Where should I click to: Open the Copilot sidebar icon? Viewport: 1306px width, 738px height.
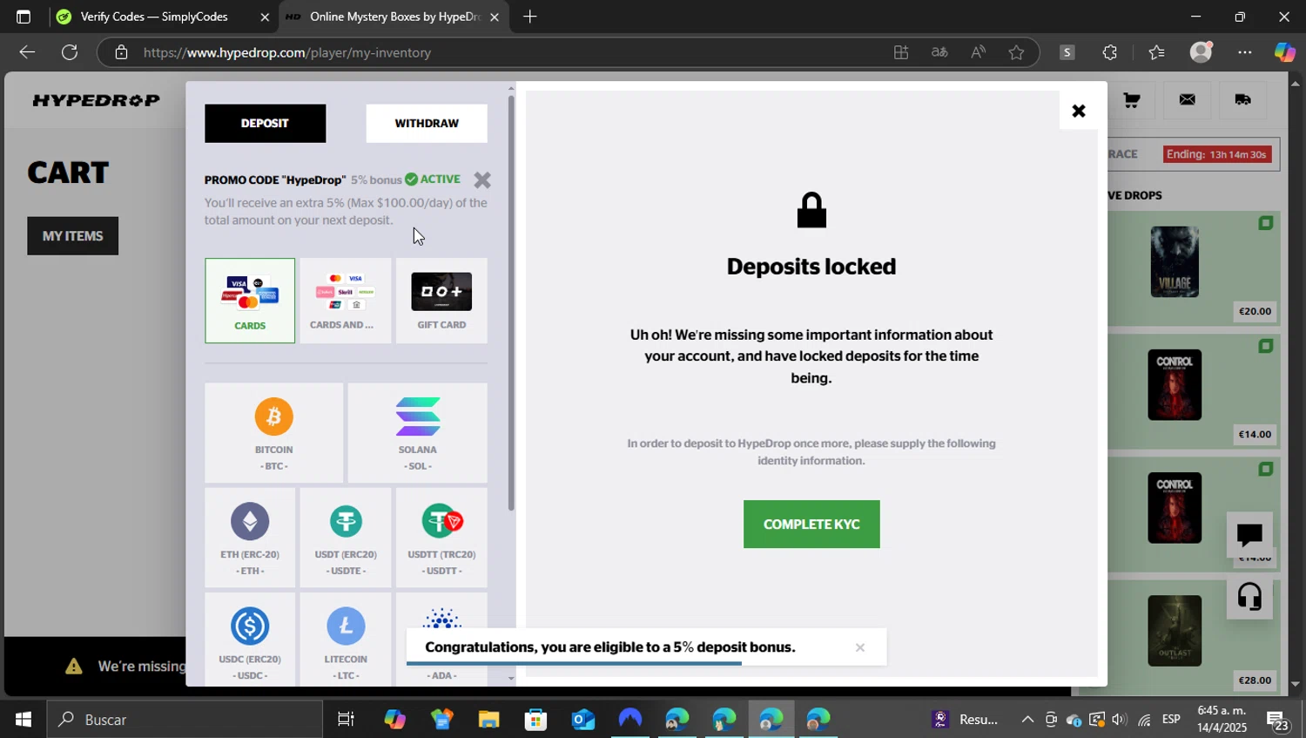pyautogui.click(x=1285, y=52)
